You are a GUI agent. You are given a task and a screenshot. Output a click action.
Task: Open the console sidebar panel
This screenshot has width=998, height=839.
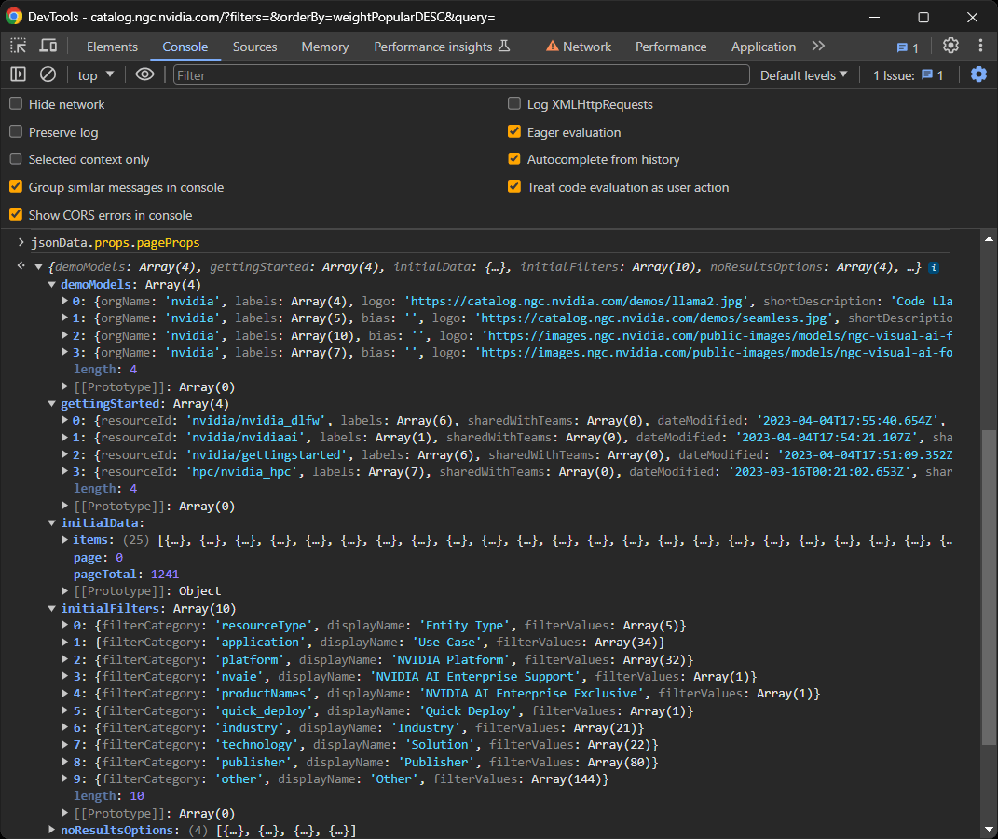[x=18, y=74]
